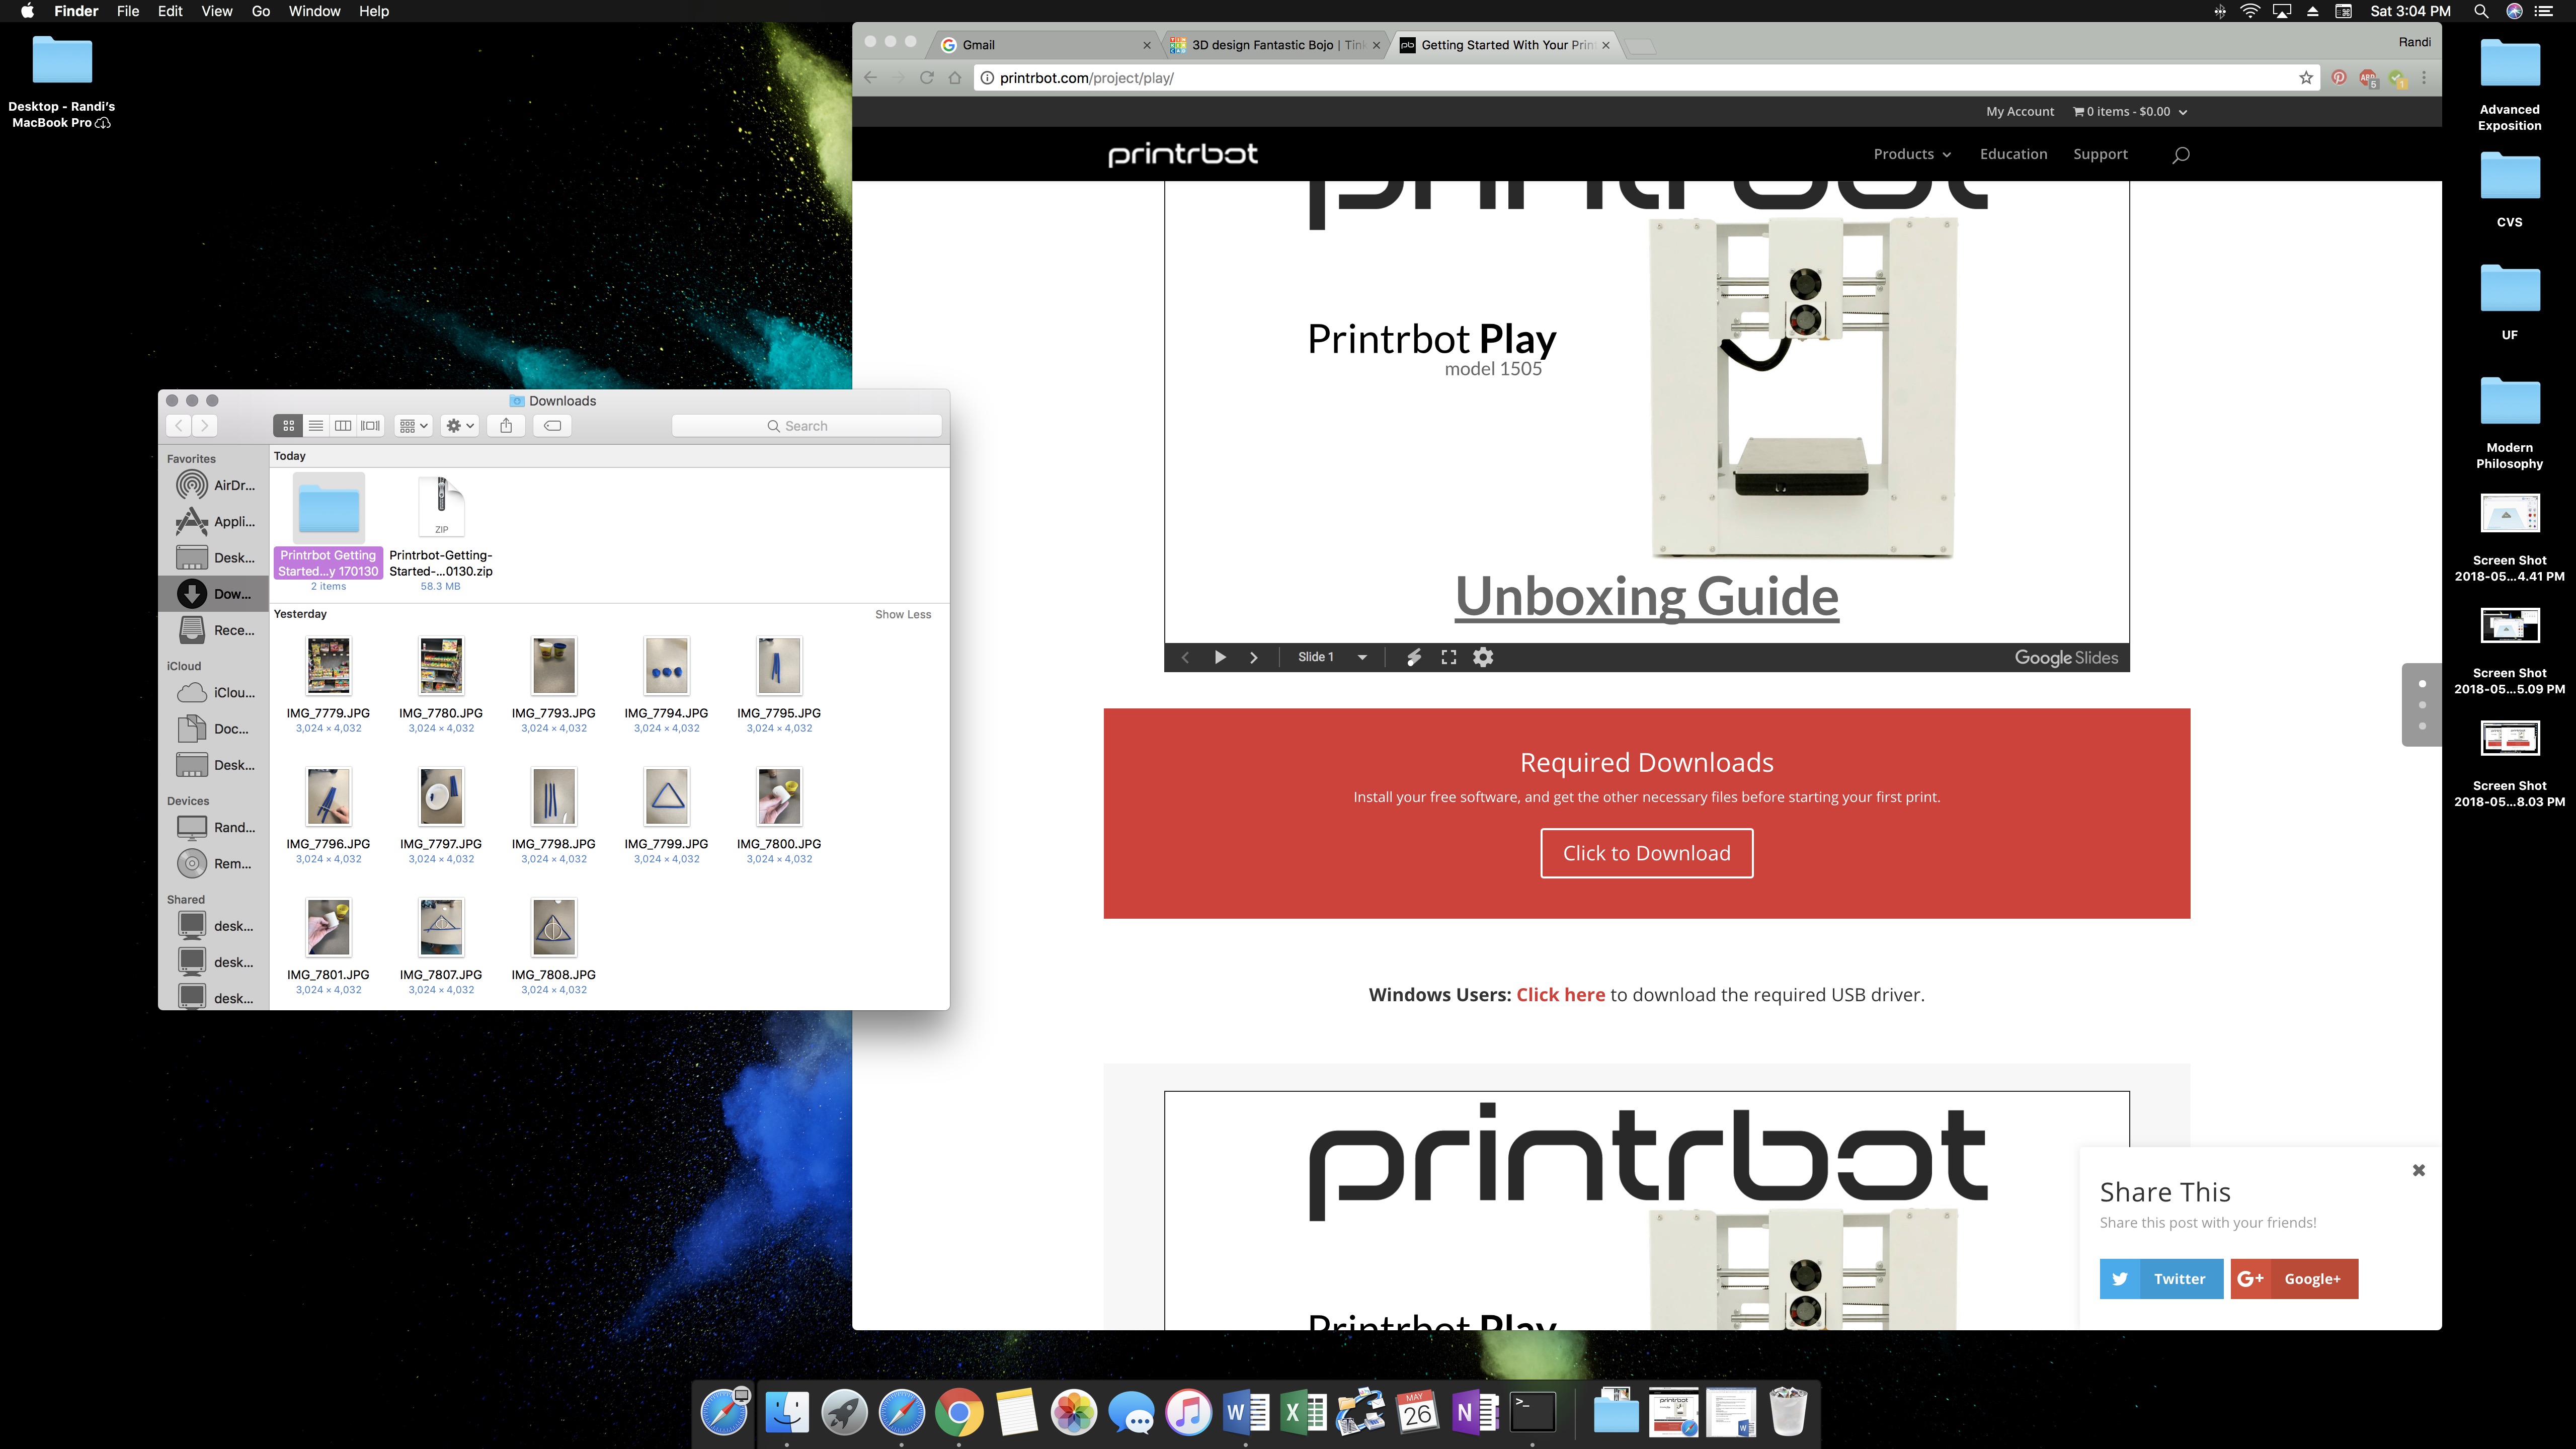2576x1449 pixels.
Task: Click the Click to Download button
Action: coord(1646,853)
